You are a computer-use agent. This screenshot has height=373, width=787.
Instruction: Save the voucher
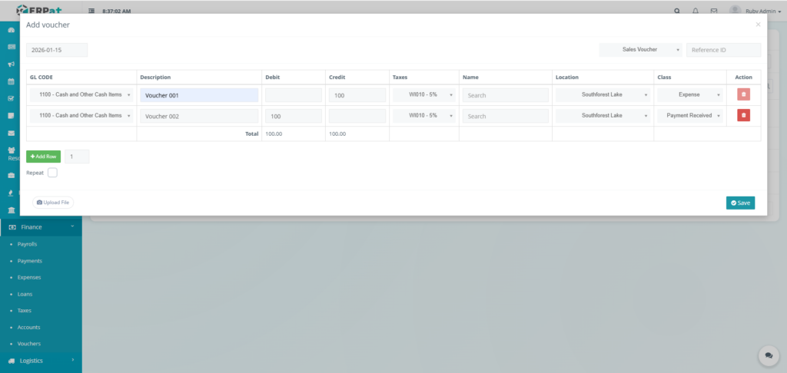pos(740,203)
